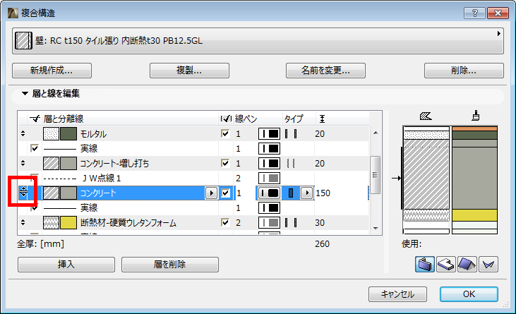Click the 線ペン column header
Viewport: 516px width, 314px height.
click(x=246, y=119)
